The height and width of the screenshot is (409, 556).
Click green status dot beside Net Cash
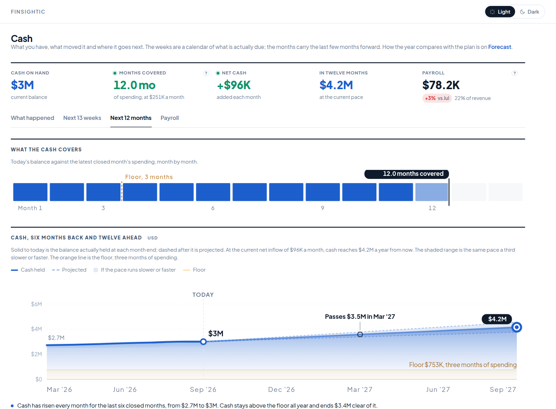(218, 73)
